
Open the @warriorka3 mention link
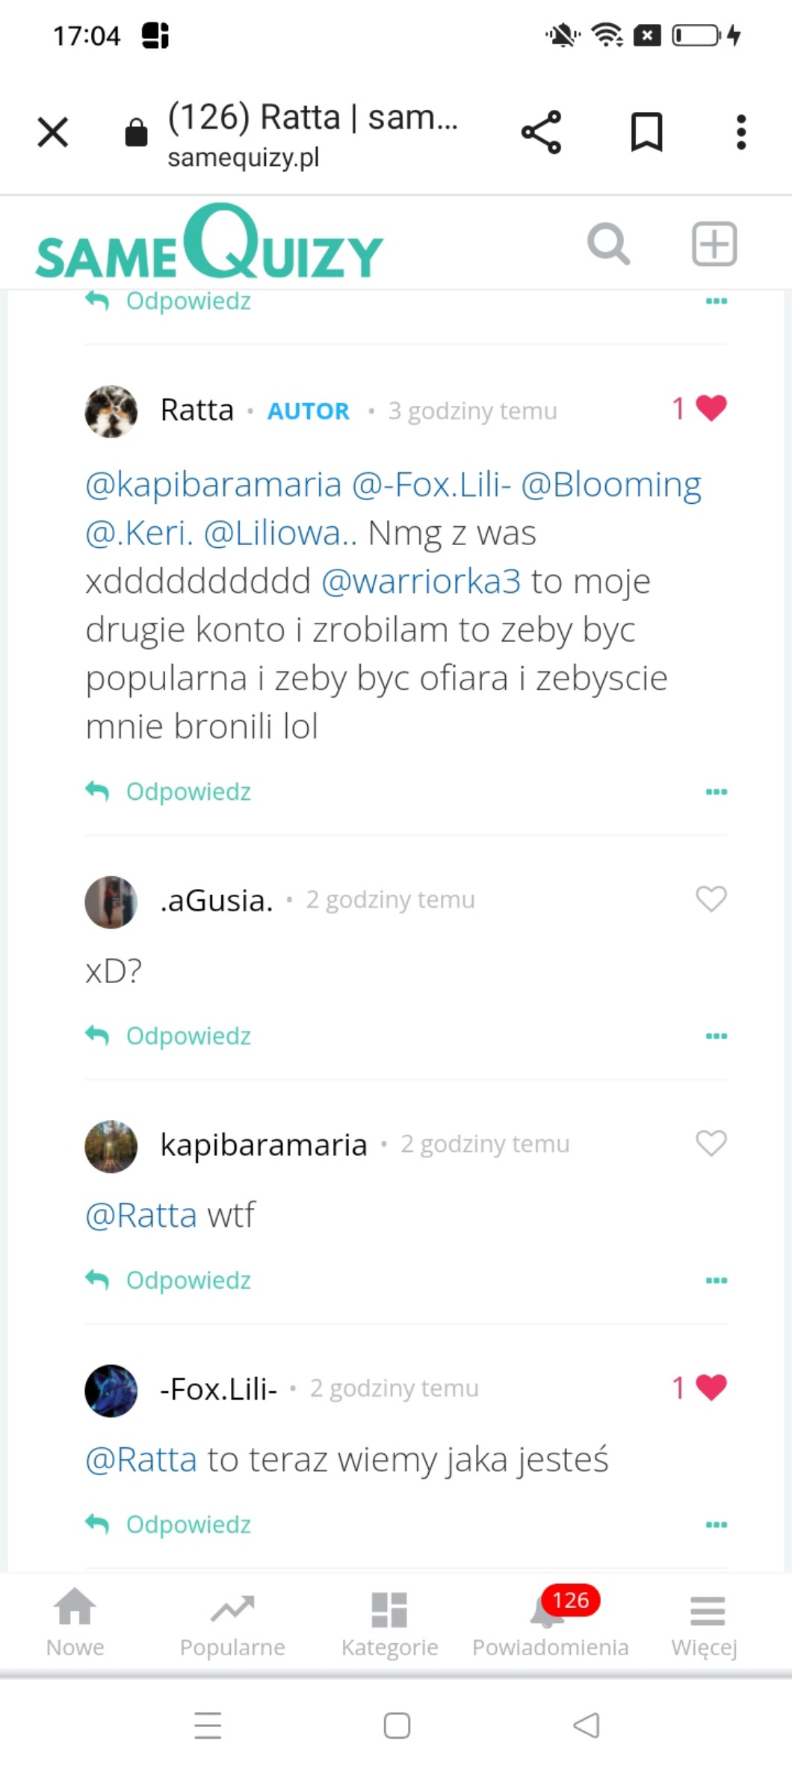(421, 582)
